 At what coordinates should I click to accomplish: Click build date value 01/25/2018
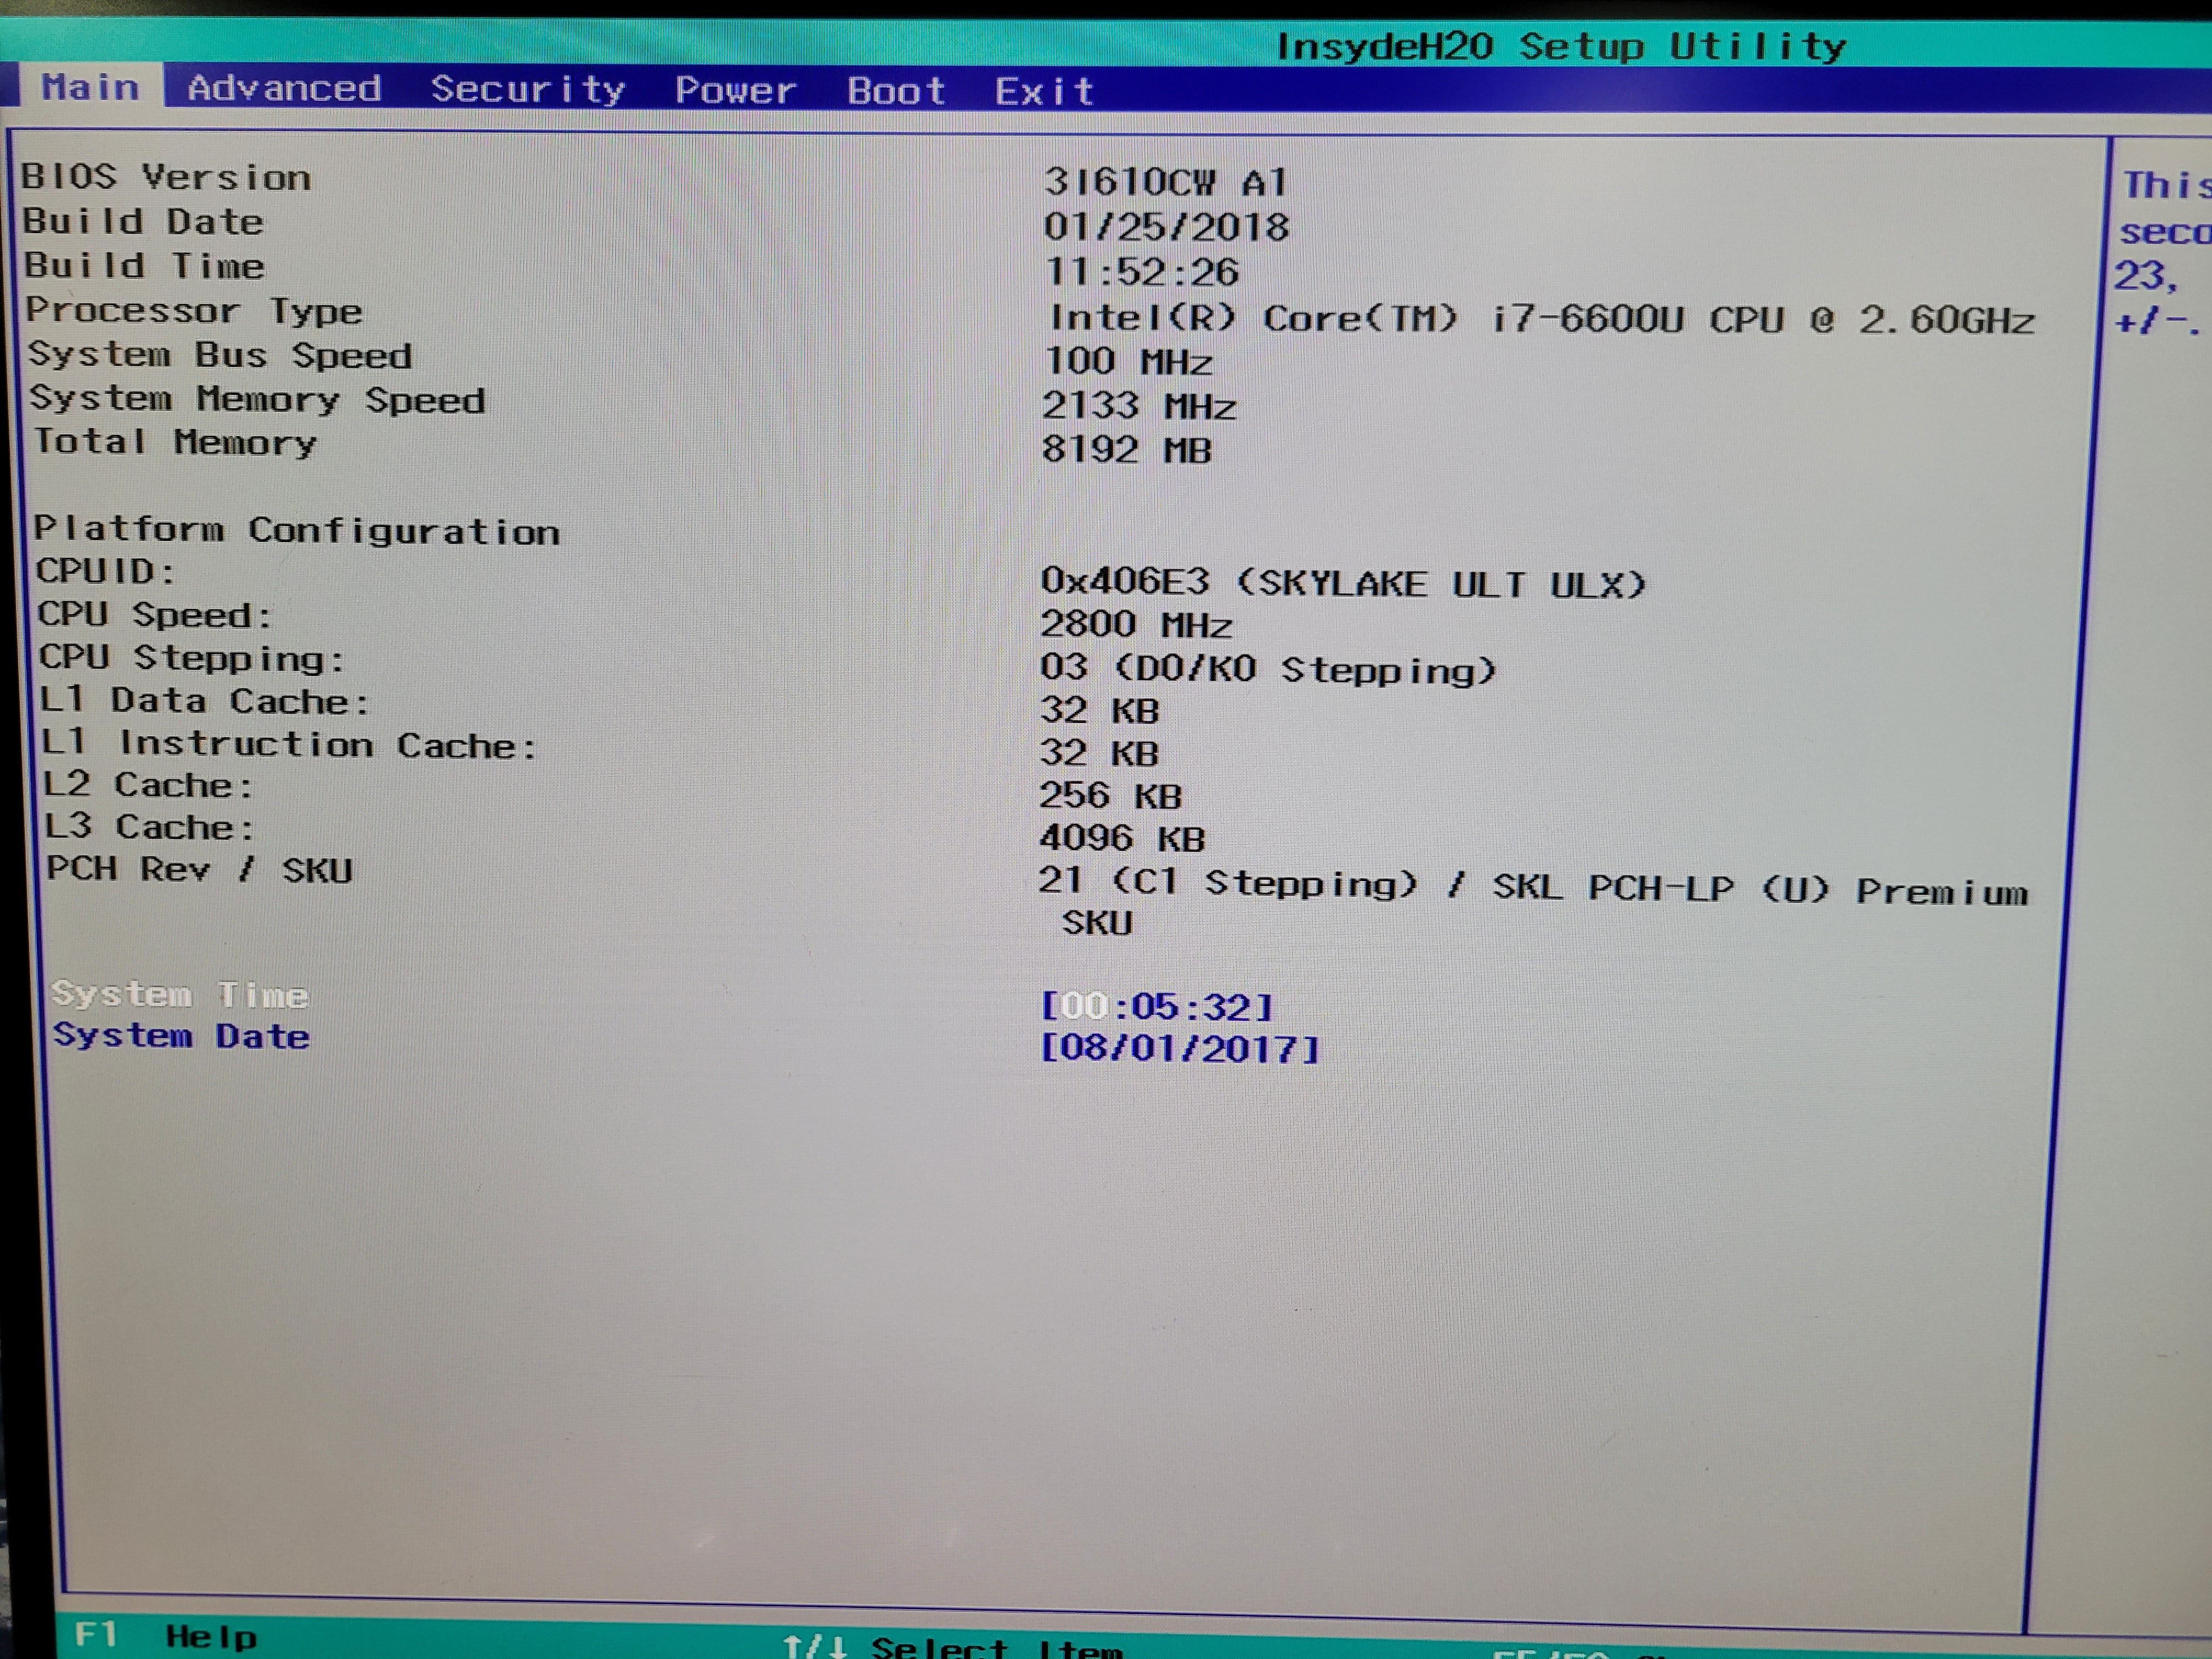coord(1166,227)
